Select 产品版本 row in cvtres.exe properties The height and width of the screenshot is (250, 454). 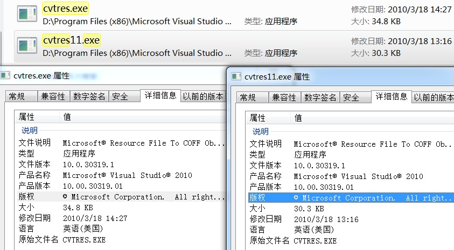pyautogui.click(x=121, y=186)
